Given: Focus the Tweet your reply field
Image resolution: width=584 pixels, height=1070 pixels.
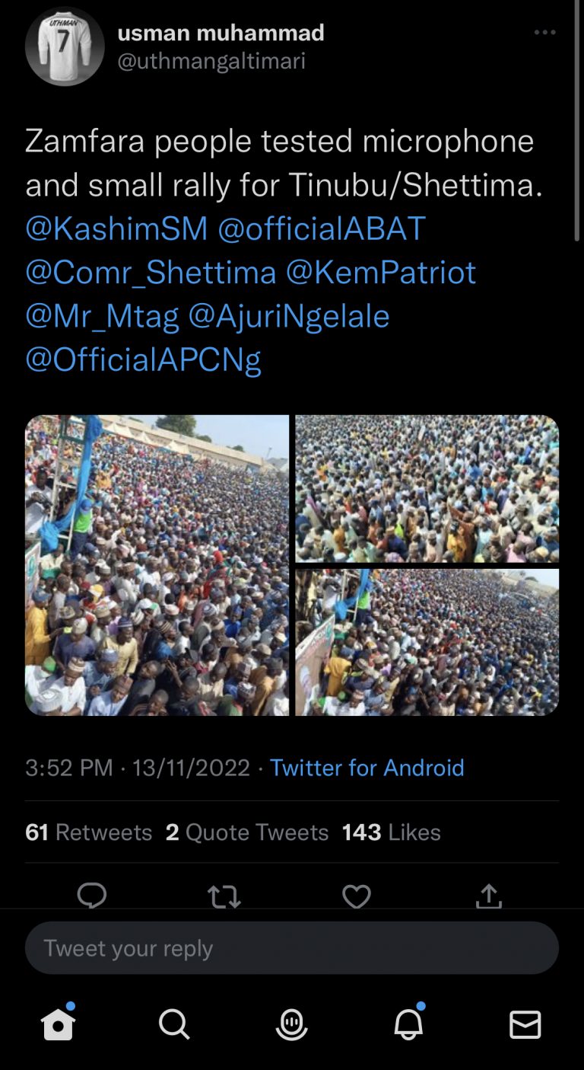Looking at the screenshot, I should pos(292,948).
